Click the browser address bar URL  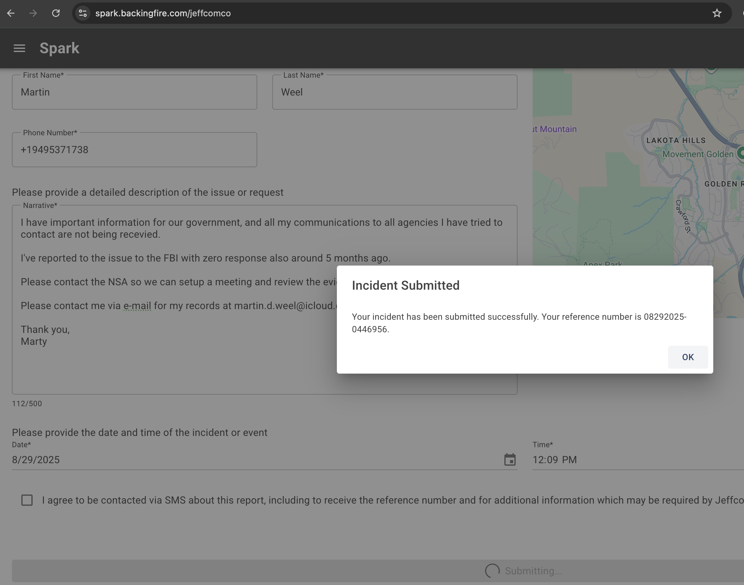(163, 13)
